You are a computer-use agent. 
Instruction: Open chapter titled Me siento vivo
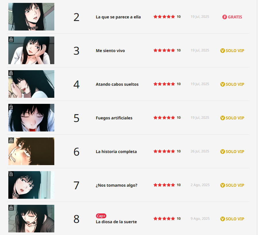point(110,51)
